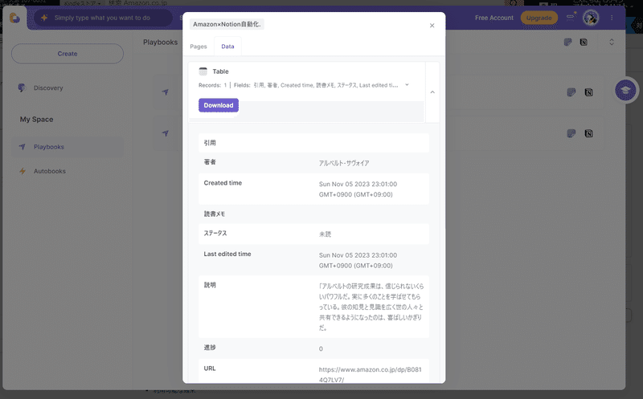Image resolution: width=643 pixels, height=399 pixels.
Task: Click the 引用 field row
Action: pos(313,143)
